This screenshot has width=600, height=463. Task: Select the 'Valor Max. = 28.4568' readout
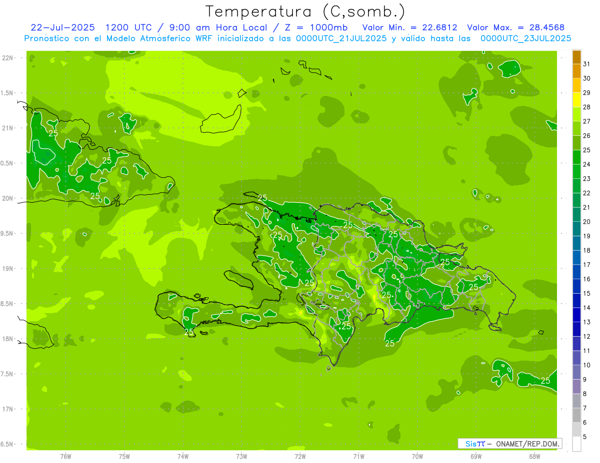click(x=515, y=27)
